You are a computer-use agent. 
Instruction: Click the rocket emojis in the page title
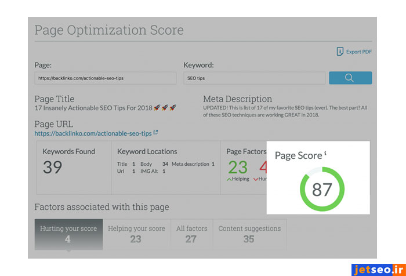pyautogui.click(x=165, y=108)
